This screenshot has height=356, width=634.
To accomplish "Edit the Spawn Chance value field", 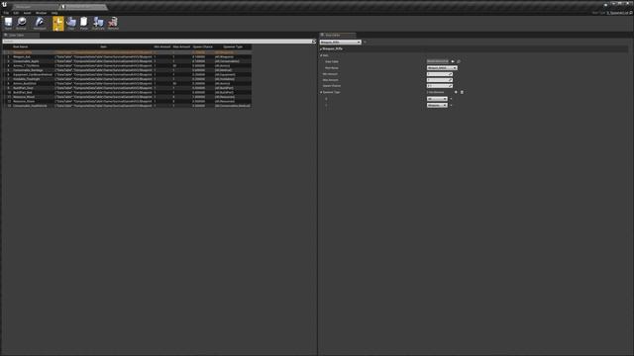I will click(x=440, y=86).
